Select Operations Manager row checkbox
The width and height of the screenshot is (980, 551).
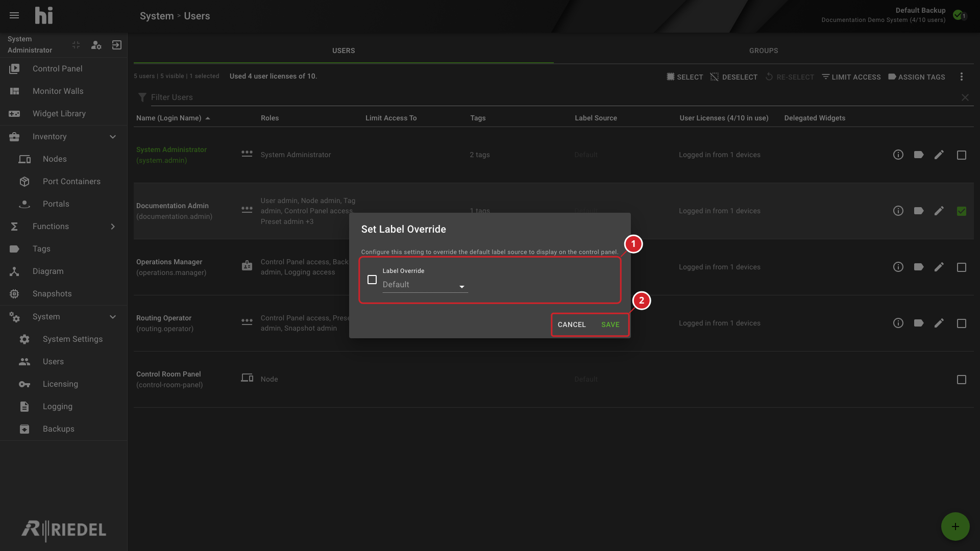(962, 267)
